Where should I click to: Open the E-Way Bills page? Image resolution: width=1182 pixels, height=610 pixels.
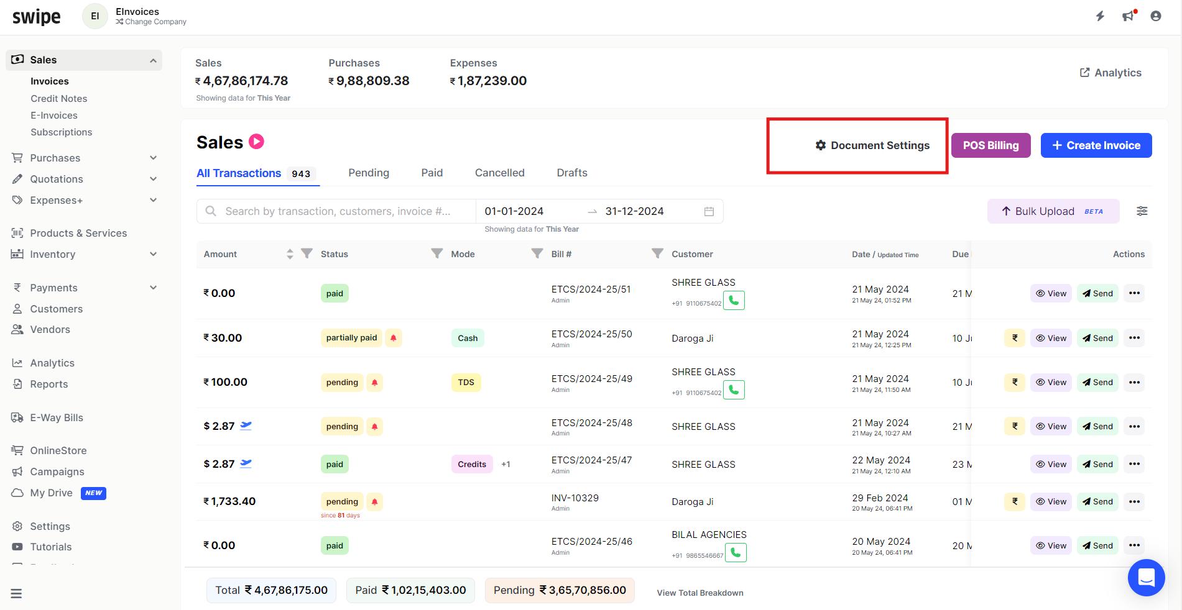[56, 417]
